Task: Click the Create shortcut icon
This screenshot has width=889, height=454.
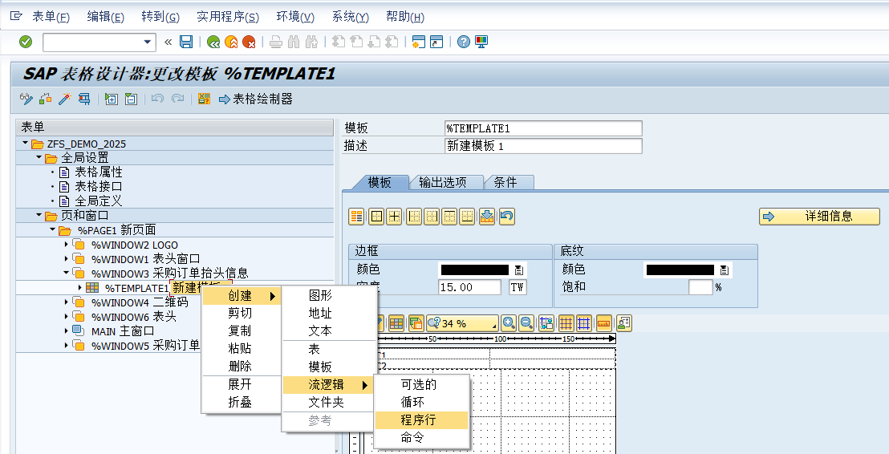Action: tap(436, 42)
